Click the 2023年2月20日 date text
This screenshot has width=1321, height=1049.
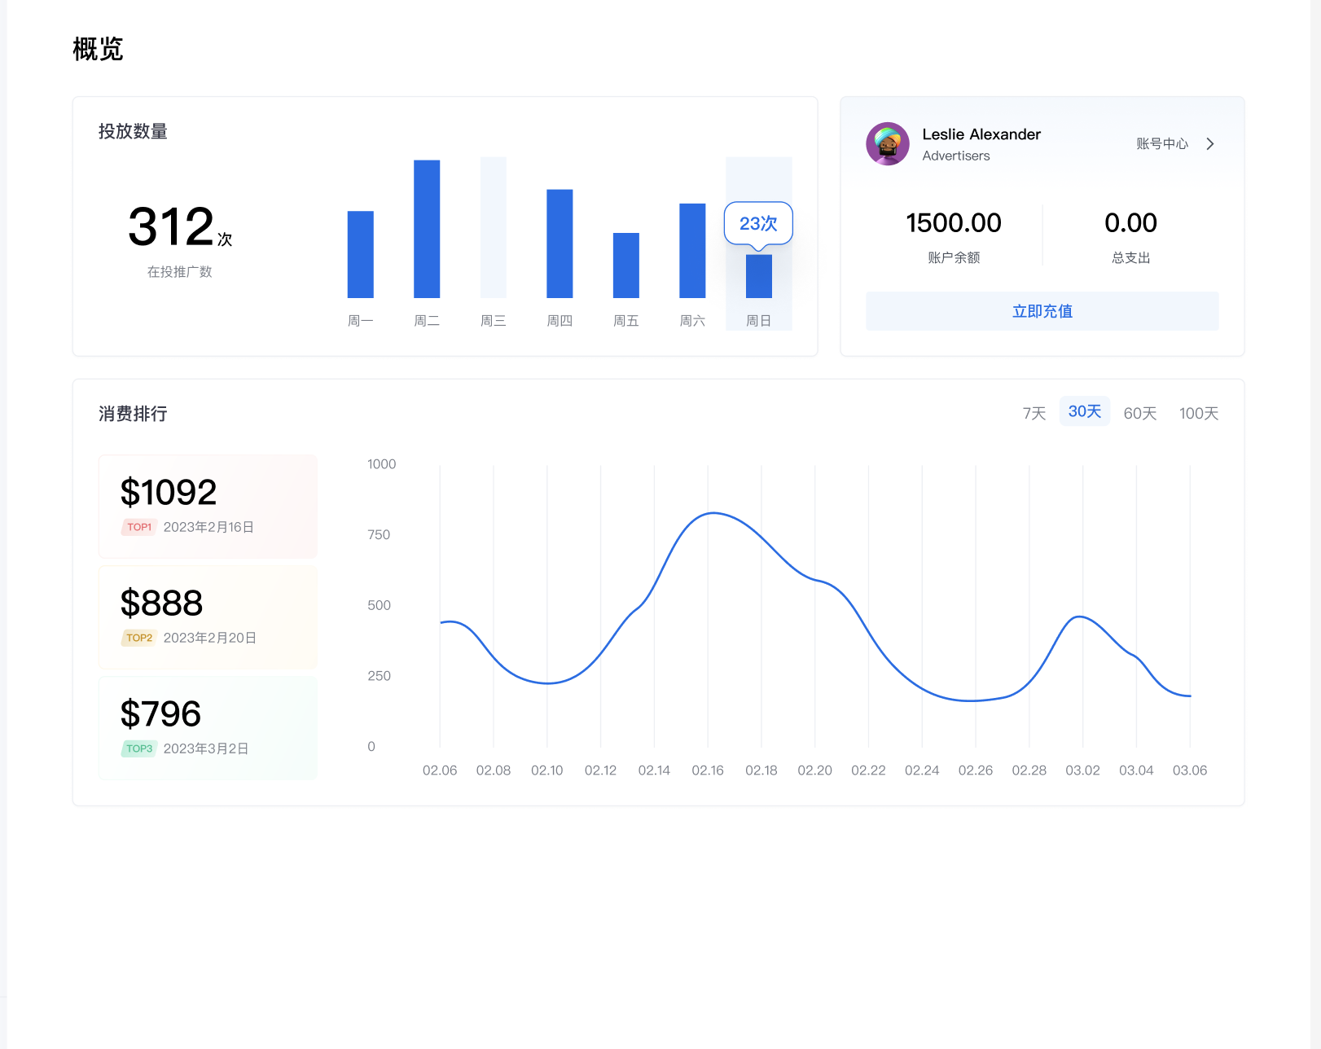[x=210, y=638]
